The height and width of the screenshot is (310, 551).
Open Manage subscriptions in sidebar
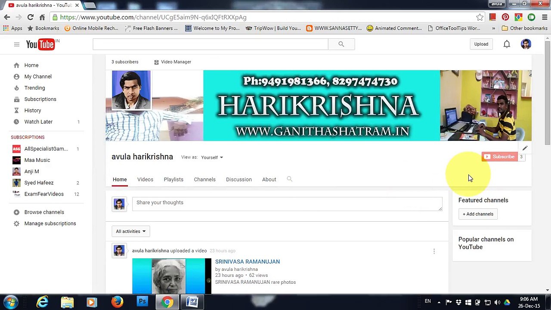tap(50, 223)
